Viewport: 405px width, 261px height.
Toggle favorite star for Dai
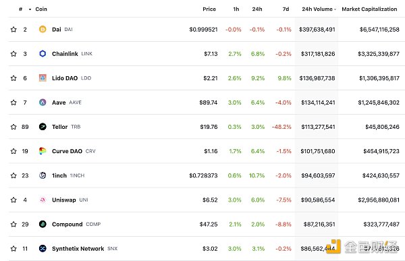tap(13, 30)
